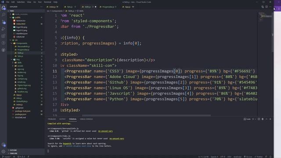This screenshot has width=281, height=158.
Task: Open Explorer panel more actions ellipsis
Action: pyautogui.click(x=41, y=7)
